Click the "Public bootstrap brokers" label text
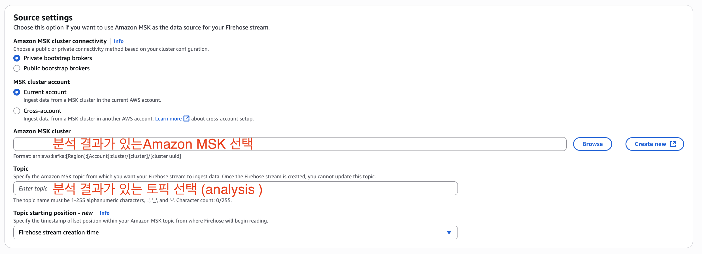702x254 pixels. [56, 68]
